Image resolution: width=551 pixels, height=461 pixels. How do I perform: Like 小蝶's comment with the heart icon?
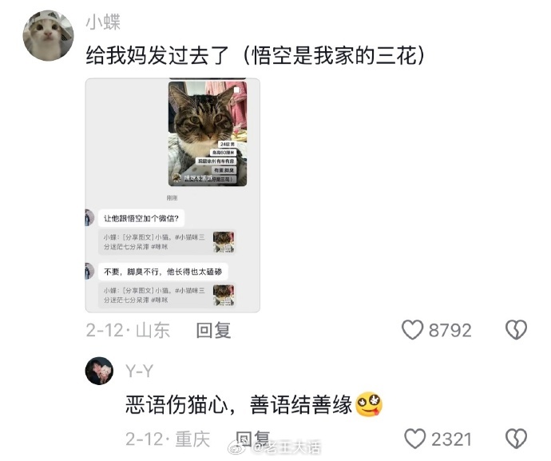[x=412, y=330]
